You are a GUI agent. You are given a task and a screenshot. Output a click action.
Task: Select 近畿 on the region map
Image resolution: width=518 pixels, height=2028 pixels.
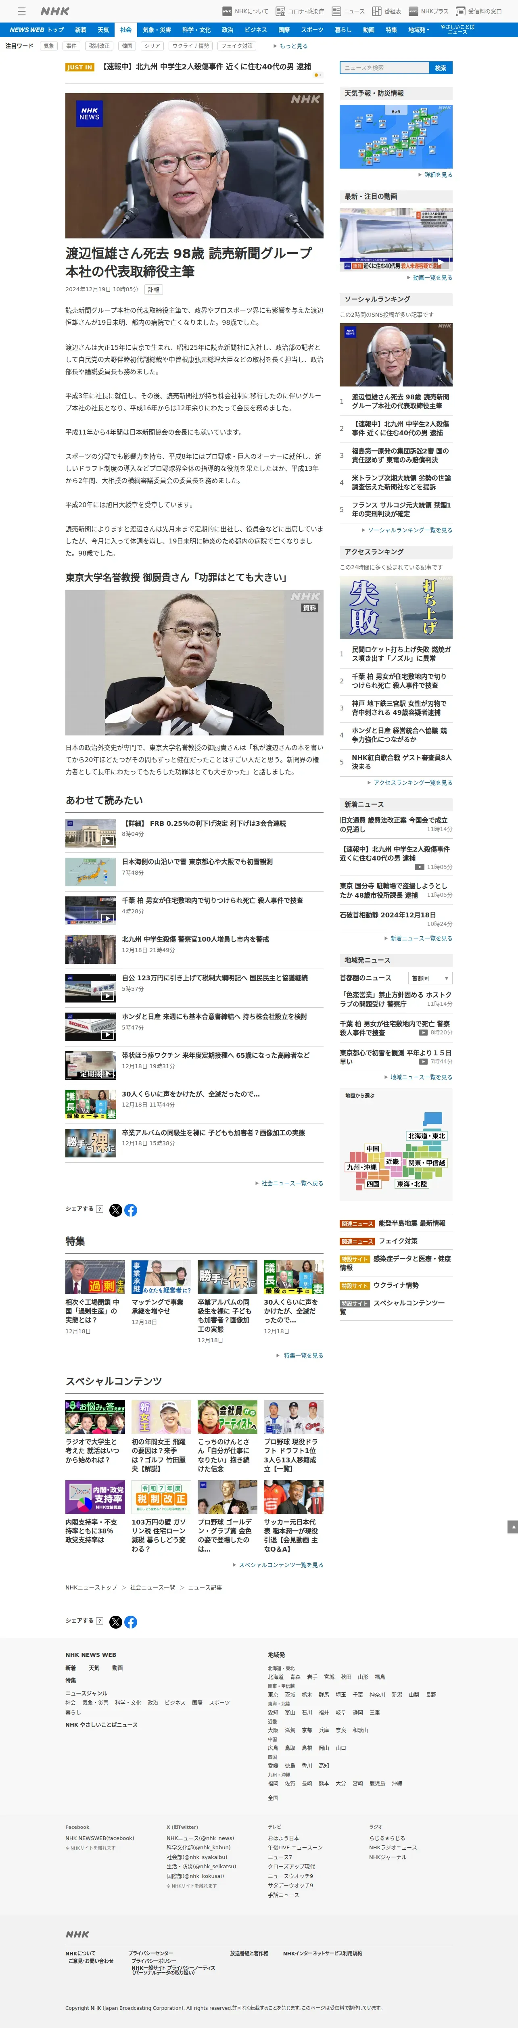tap(392, 1162)
